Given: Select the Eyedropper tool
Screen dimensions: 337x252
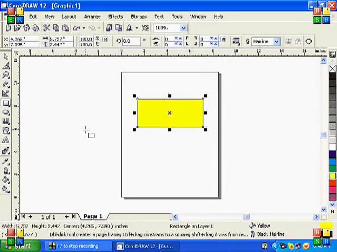Looking at the screenshot, I should click(6, 161).
